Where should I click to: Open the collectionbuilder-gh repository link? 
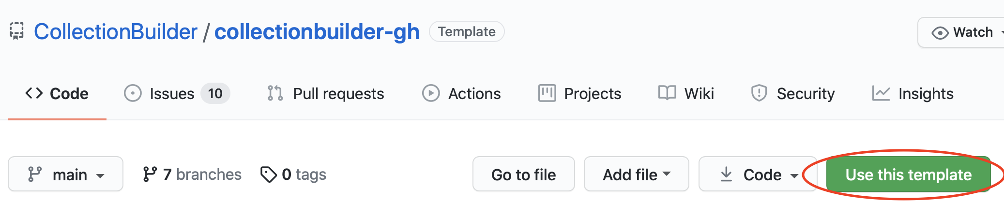pyautogui.click(x=317, y=32)
